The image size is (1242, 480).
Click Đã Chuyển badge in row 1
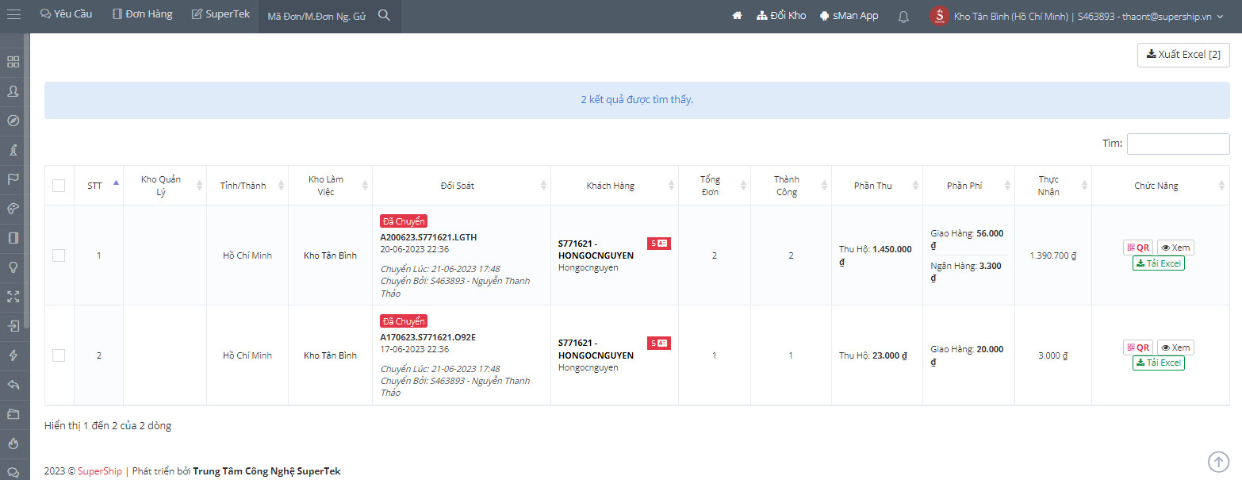(x=404, y=221)
